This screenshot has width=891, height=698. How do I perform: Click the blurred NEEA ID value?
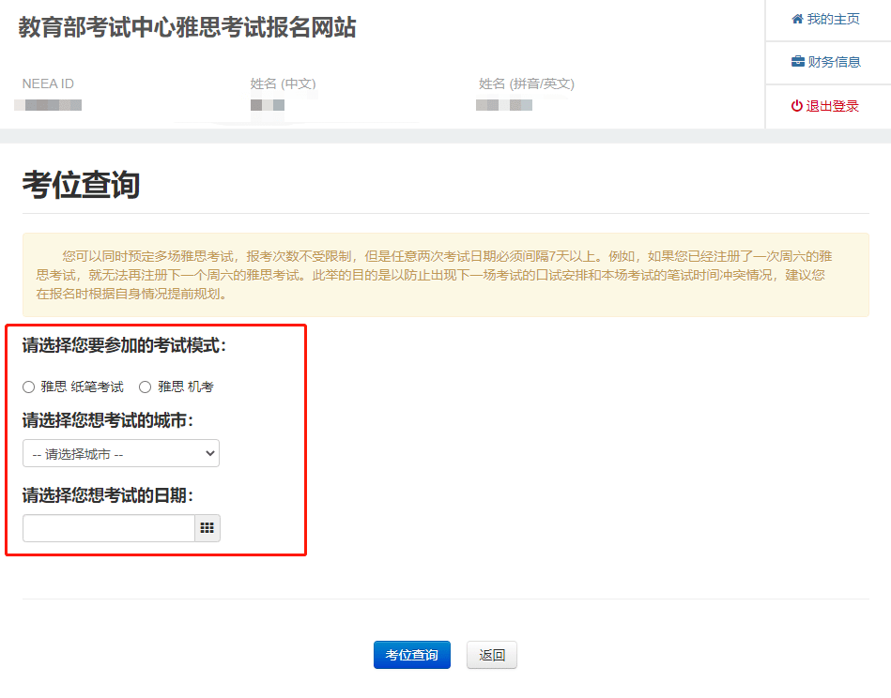point(48,105)
